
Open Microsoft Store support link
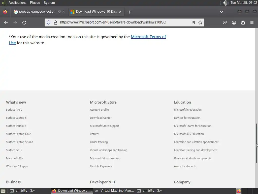pos(105,126)
